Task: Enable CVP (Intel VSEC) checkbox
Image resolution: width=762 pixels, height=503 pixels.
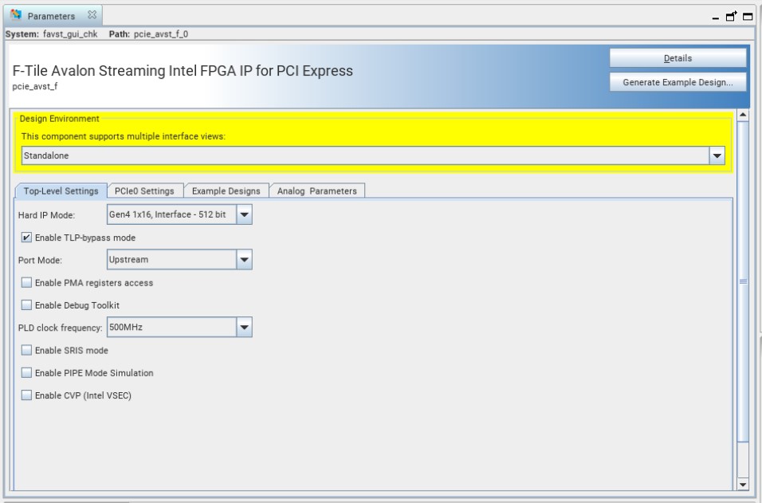Action: point(27,395)
